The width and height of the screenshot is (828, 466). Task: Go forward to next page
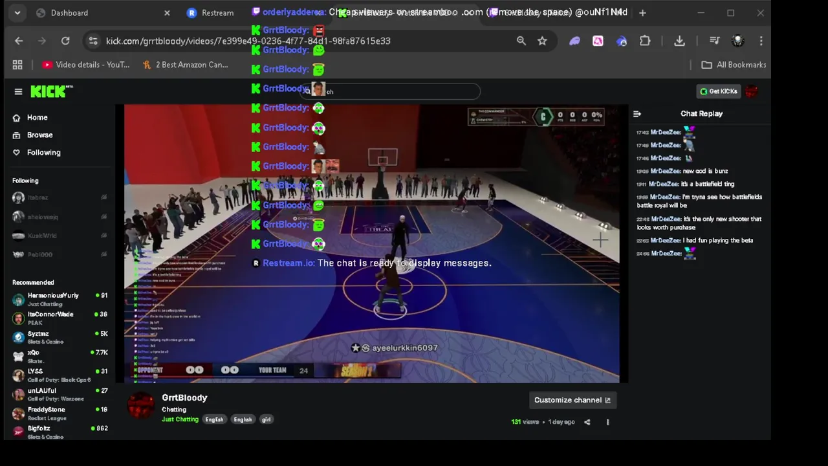[x=42, y=41]
